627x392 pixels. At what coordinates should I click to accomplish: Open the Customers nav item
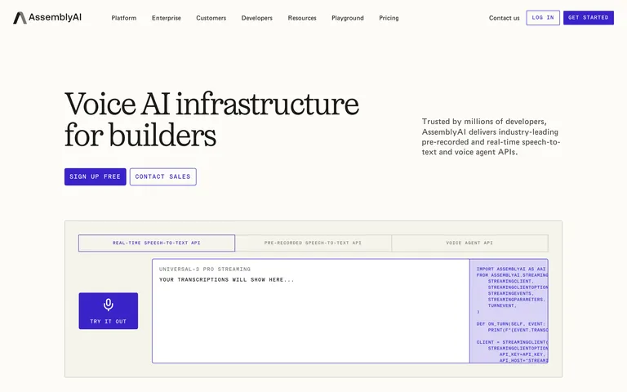[211, 18]
